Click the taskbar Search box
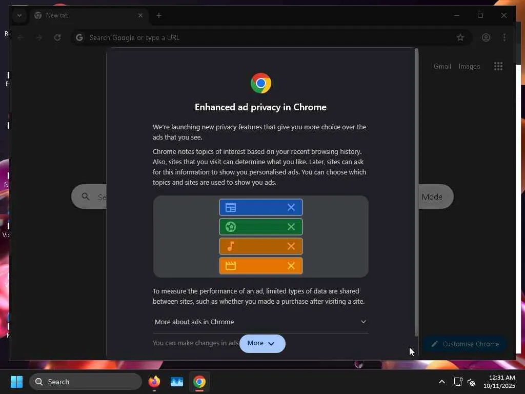The height and width of the screenshot is (394, 525). (86, 382)
